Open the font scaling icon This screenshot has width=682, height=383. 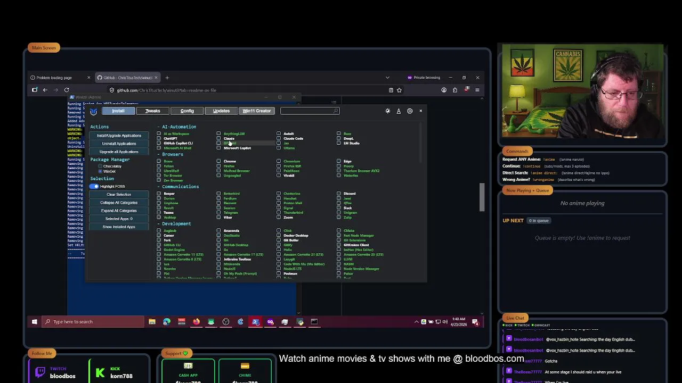click(399, 111)
